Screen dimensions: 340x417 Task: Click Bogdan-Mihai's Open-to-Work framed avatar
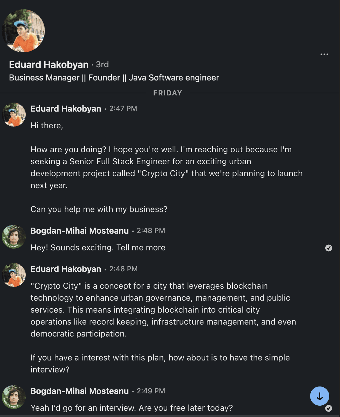tap(14, 237)
